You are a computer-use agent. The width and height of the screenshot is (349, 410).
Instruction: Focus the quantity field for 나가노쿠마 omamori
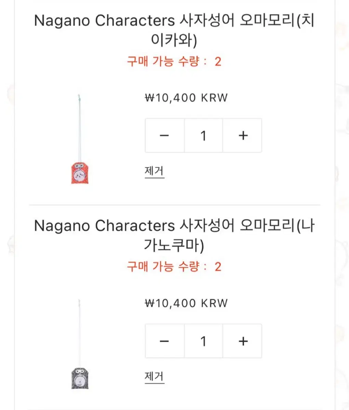click(x=203, y=341)
